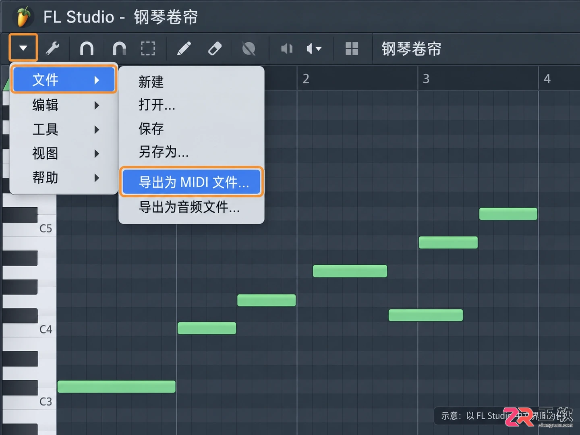This screenshot has height=435, width=580.
Task: Click the 钢琴卷帘 toolbar title
Action: point(411,49)
